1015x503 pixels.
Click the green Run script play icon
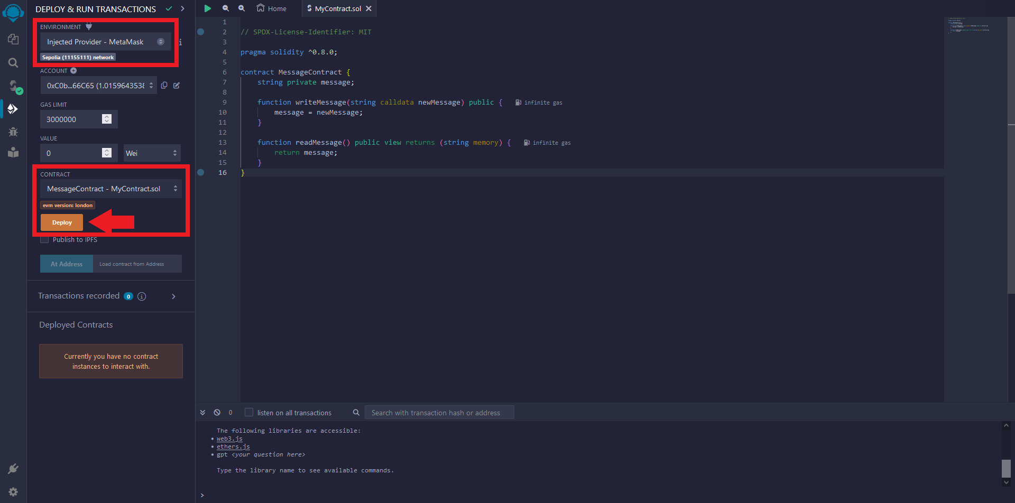[x=208, y=8]
